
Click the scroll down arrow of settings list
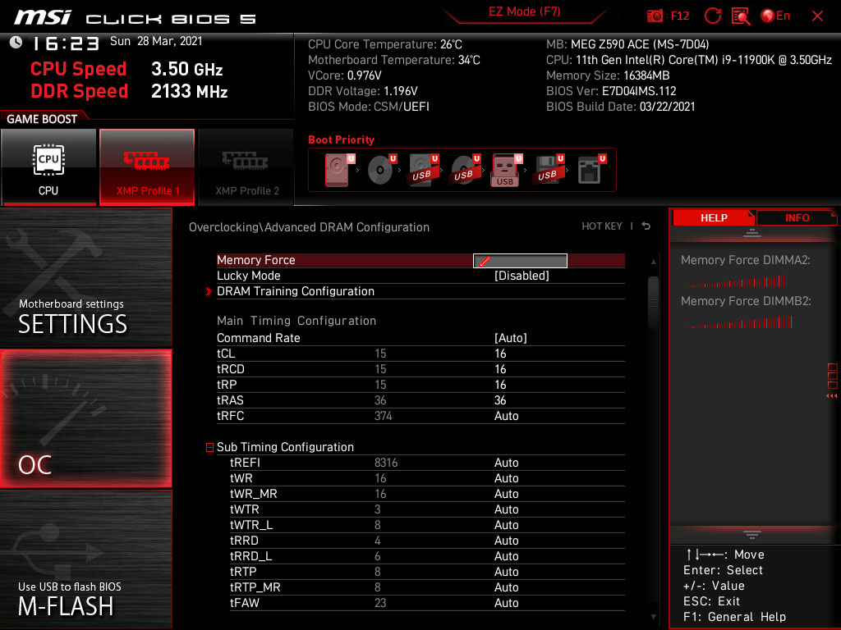click(x=653, y=617)
